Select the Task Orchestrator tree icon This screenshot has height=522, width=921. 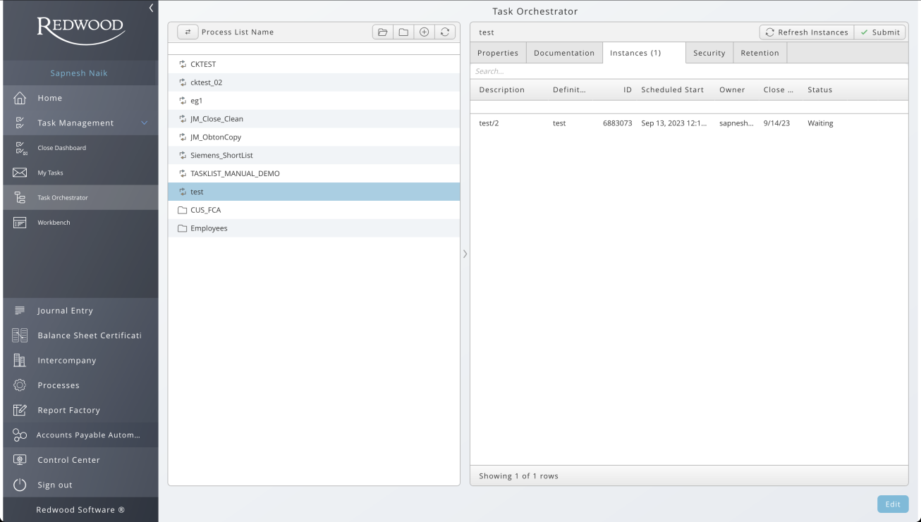point(20,198)
